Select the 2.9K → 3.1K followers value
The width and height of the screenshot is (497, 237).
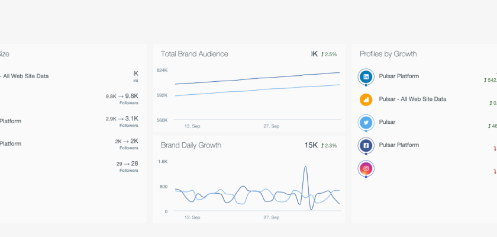coord(122,118)
